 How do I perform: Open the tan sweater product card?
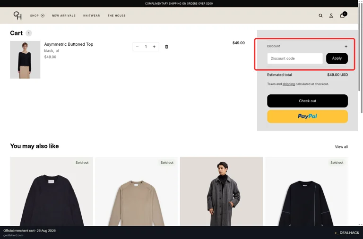[136, 191]
